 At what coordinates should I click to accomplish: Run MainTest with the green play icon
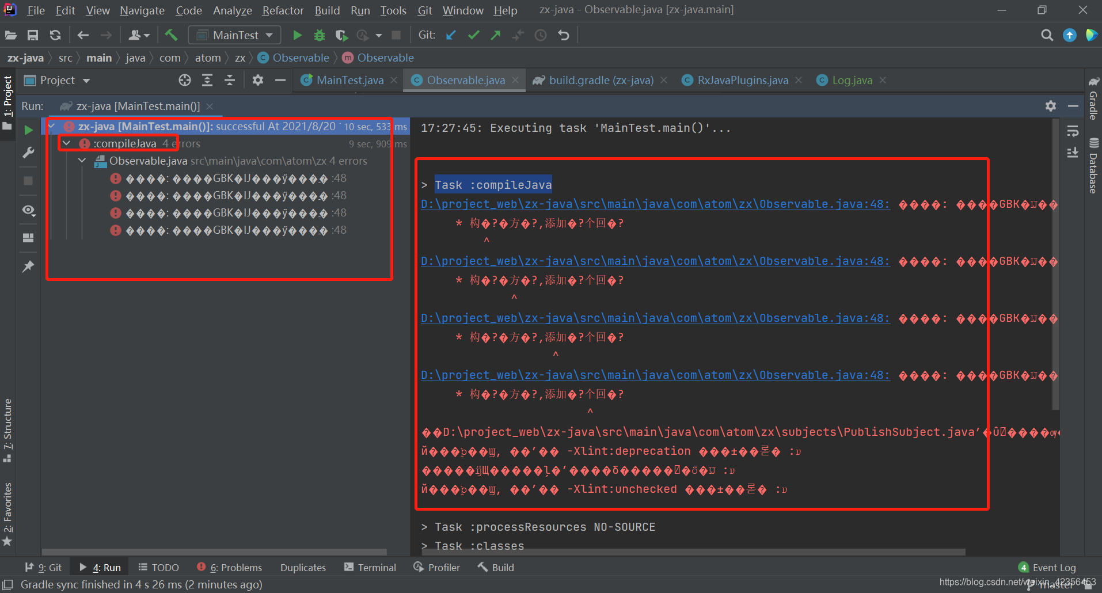pyautogui.click(x=297, y=35)
